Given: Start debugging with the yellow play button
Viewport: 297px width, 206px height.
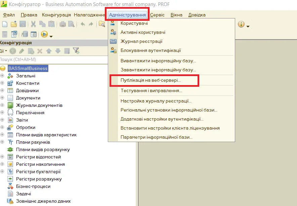Looking at the screenshot, I should coord(44,34).
